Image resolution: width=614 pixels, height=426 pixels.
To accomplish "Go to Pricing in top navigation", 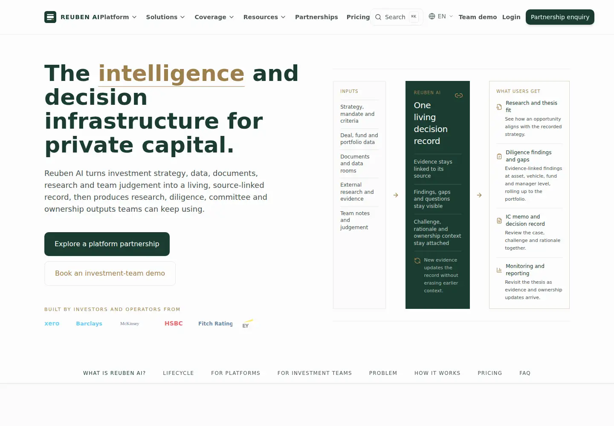I will (x=358, y=17).
